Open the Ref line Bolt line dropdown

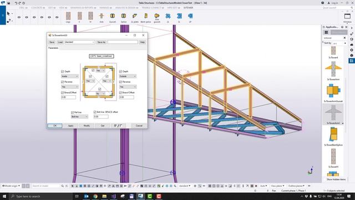point(79,117)
